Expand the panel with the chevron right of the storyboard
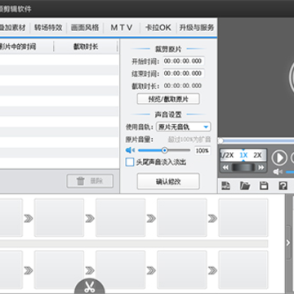The height and width of the screenshot is (294, 294). tap(288, 243)
